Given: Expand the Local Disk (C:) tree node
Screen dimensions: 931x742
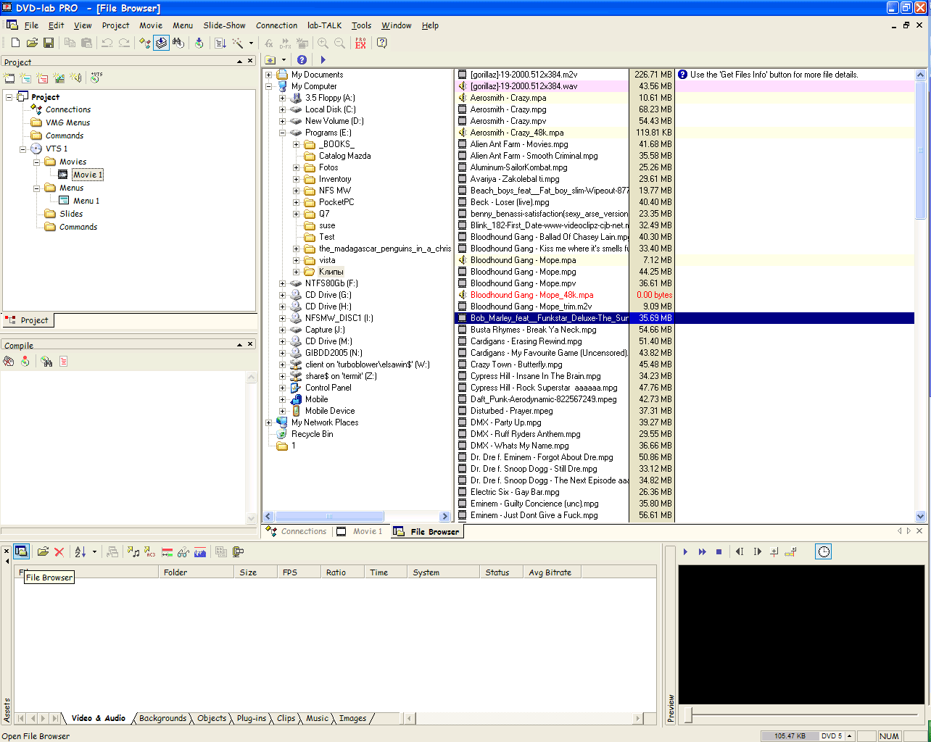Looking at the screenshot, I should click(x=282, y=109).
